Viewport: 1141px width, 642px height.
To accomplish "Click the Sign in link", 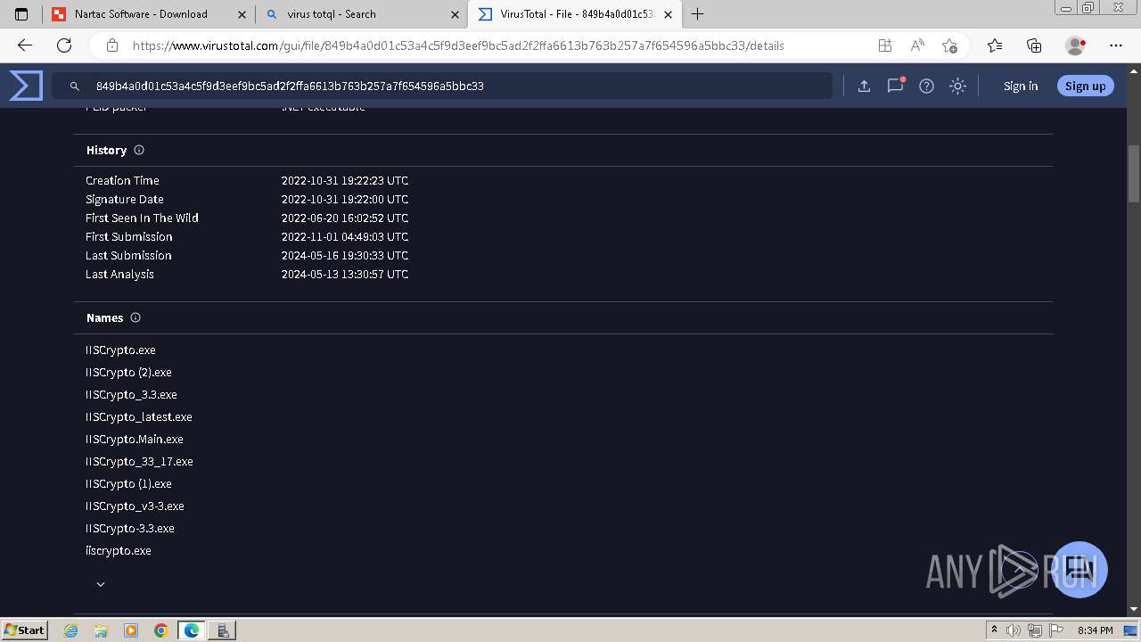I will click(1021, 86).
